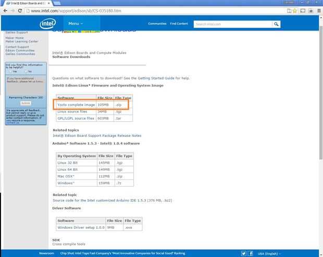Click Maker Home in the sidebar
The width and height of the screenshot is (323, 257).
pos(15,38)
